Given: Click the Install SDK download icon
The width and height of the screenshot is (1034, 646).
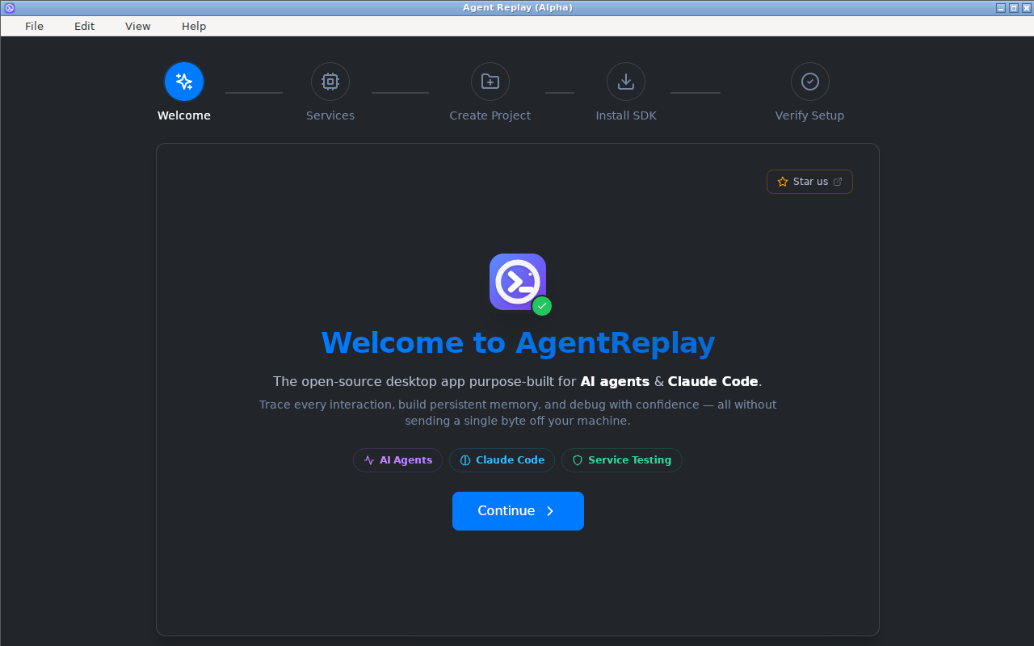Looking at the screenshot, I should point(626,82).
